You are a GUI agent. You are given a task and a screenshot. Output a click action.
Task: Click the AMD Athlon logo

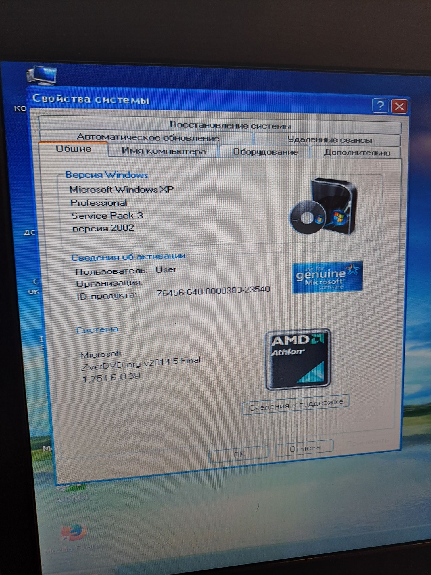tap(298, 359)
